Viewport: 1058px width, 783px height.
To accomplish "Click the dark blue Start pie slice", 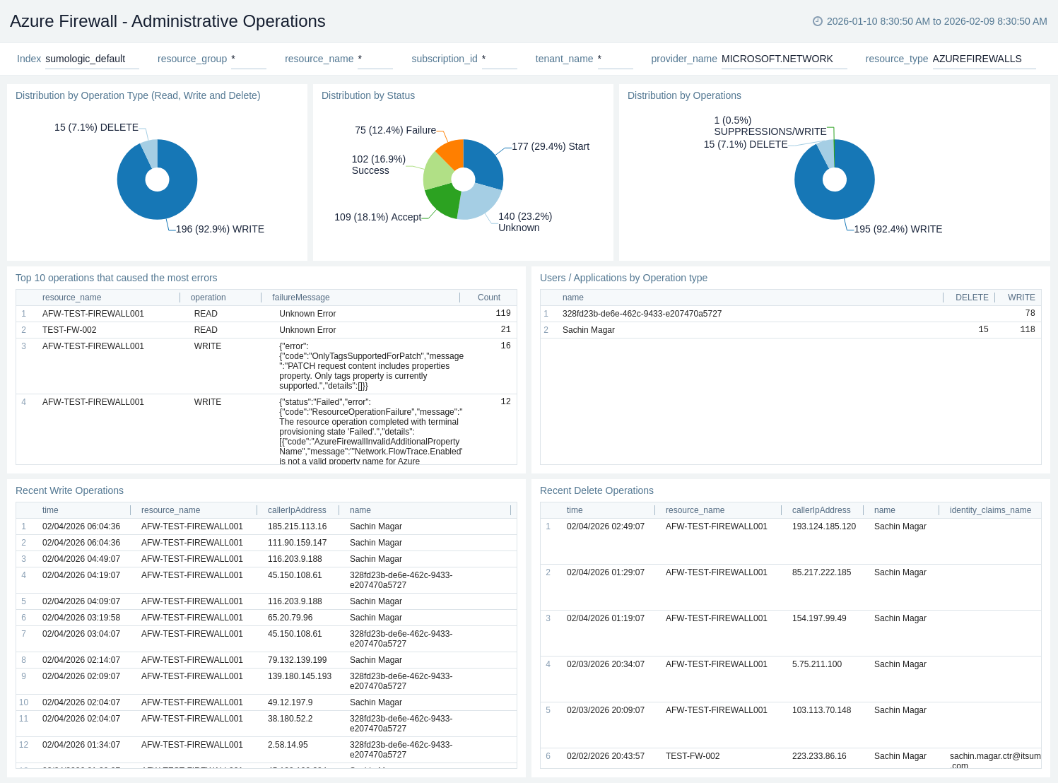I will pyautogui.click(x=483, y=161).
